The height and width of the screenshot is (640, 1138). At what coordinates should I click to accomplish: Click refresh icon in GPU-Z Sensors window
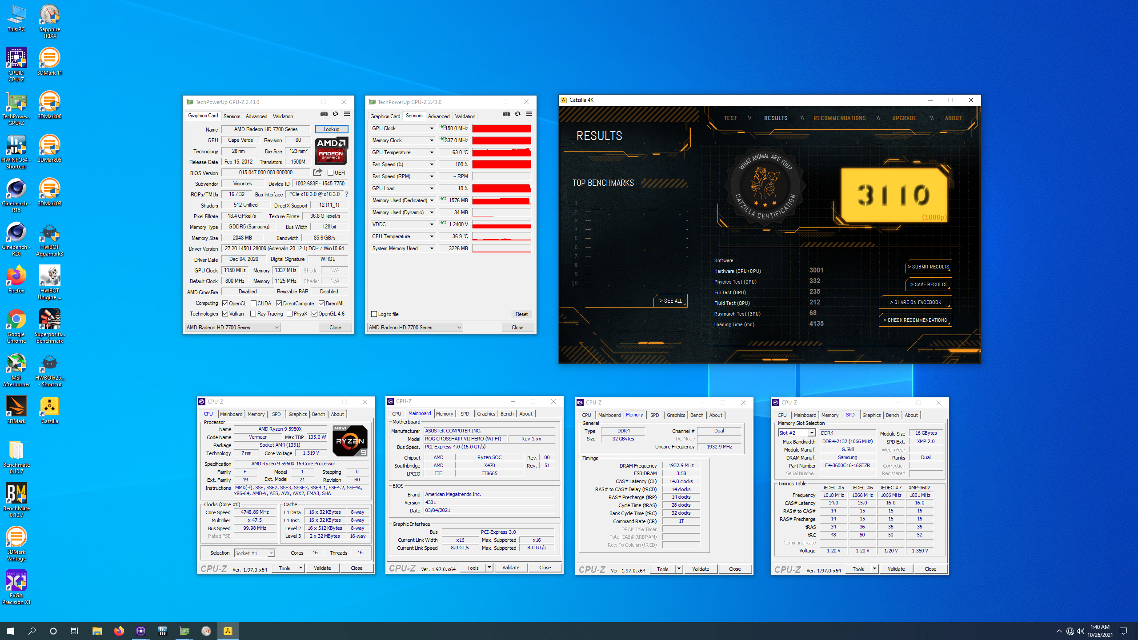pyautogui.click(x=518, y=114)
